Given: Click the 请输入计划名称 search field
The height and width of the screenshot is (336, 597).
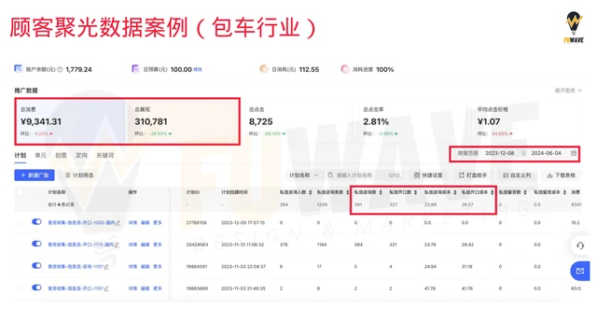Looking at the screenshot, I should [364, 175].
